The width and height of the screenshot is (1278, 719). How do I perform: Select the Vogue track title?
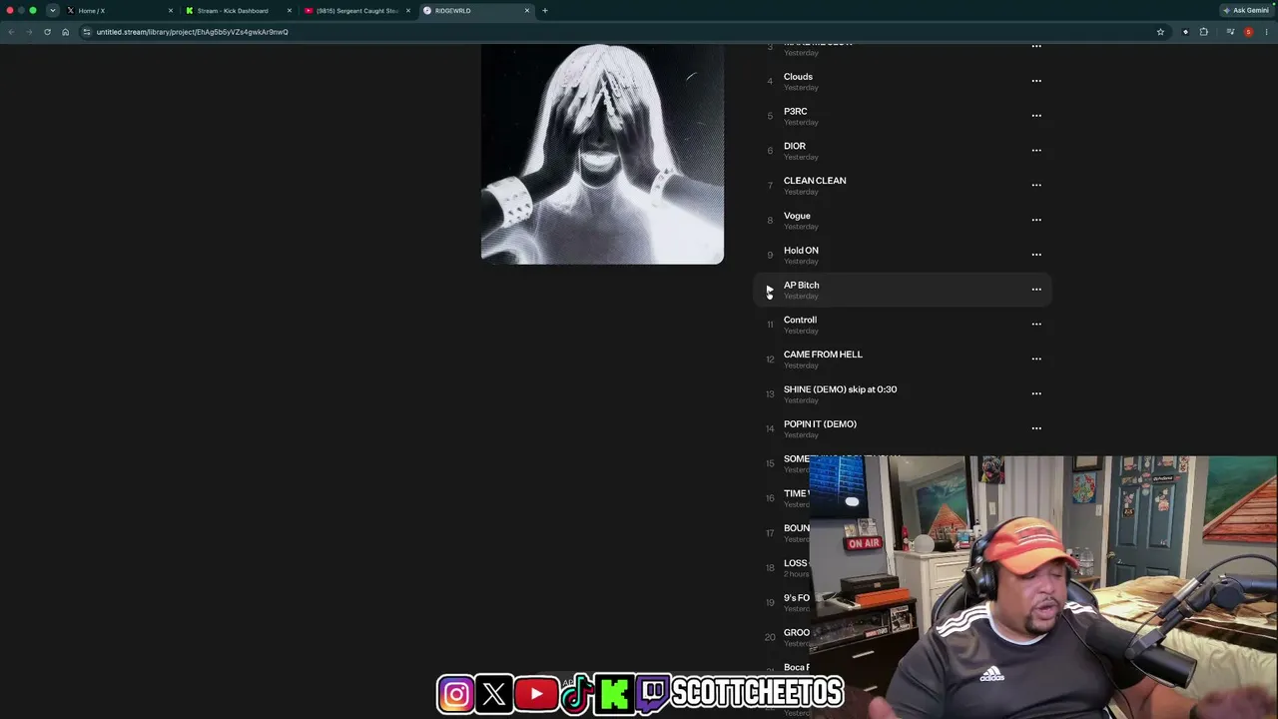point(797,216)
